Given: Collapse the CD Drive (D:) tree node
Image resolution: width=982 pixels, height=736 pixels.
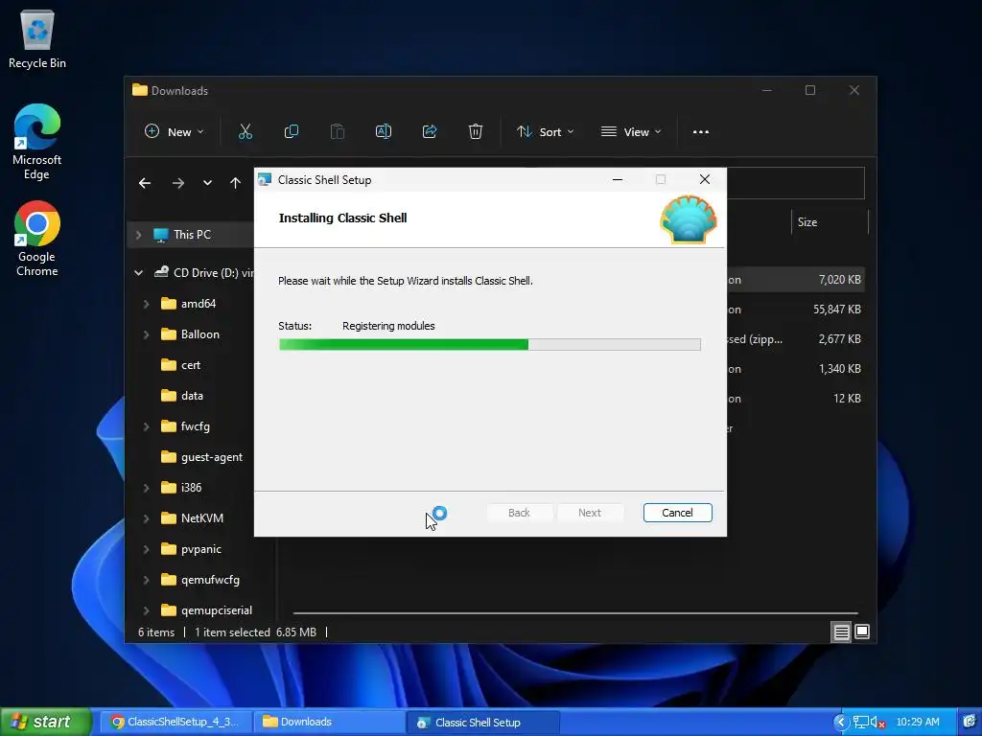Looking at the screenshot, I should (138, 273).
